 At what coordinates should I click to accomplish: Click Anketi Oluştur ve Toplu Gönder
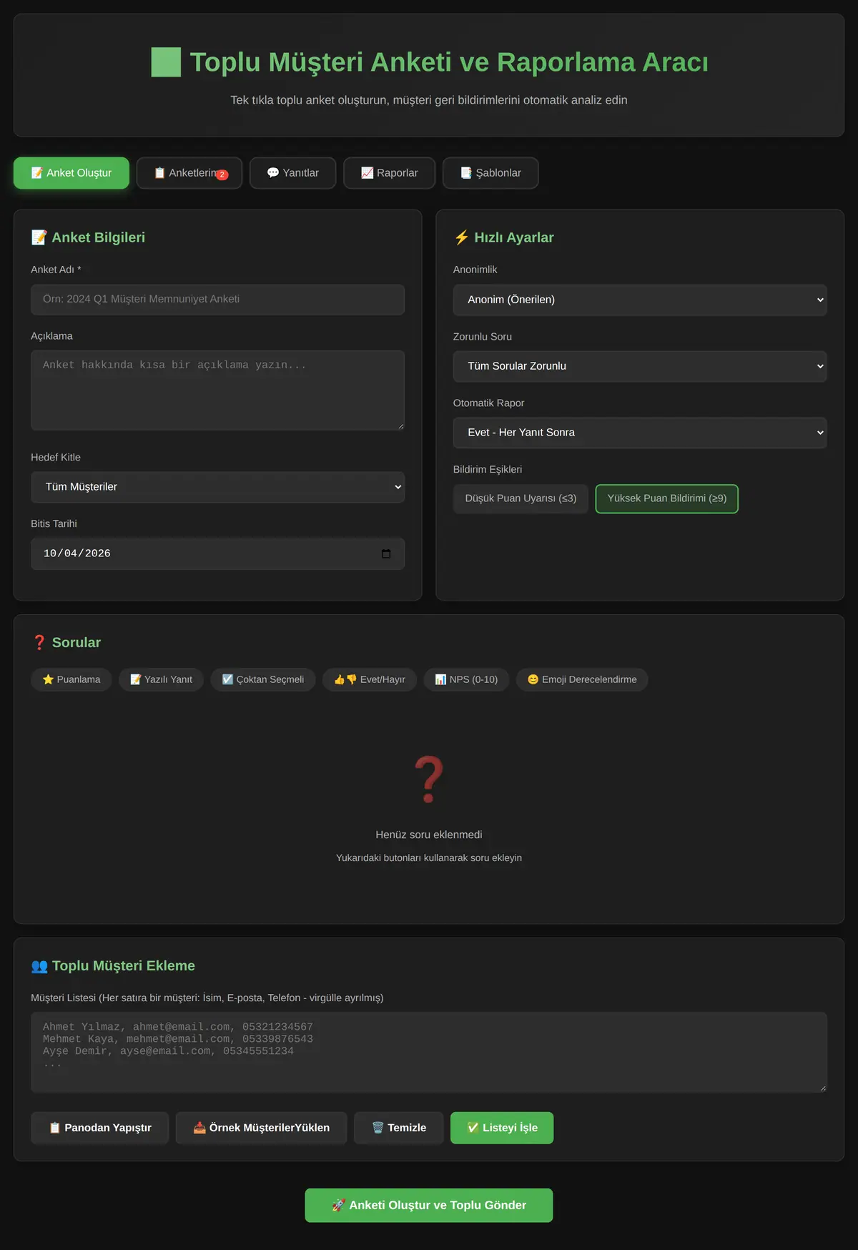point(429,1205)
